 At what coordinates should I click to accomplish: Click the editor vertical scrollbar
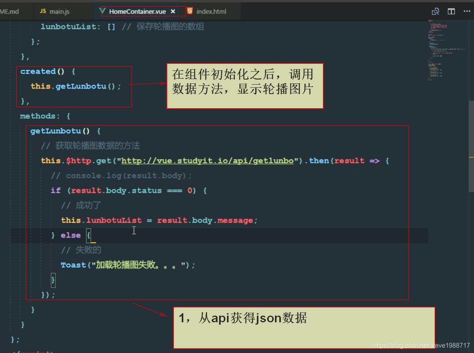(x=471, y=146)
